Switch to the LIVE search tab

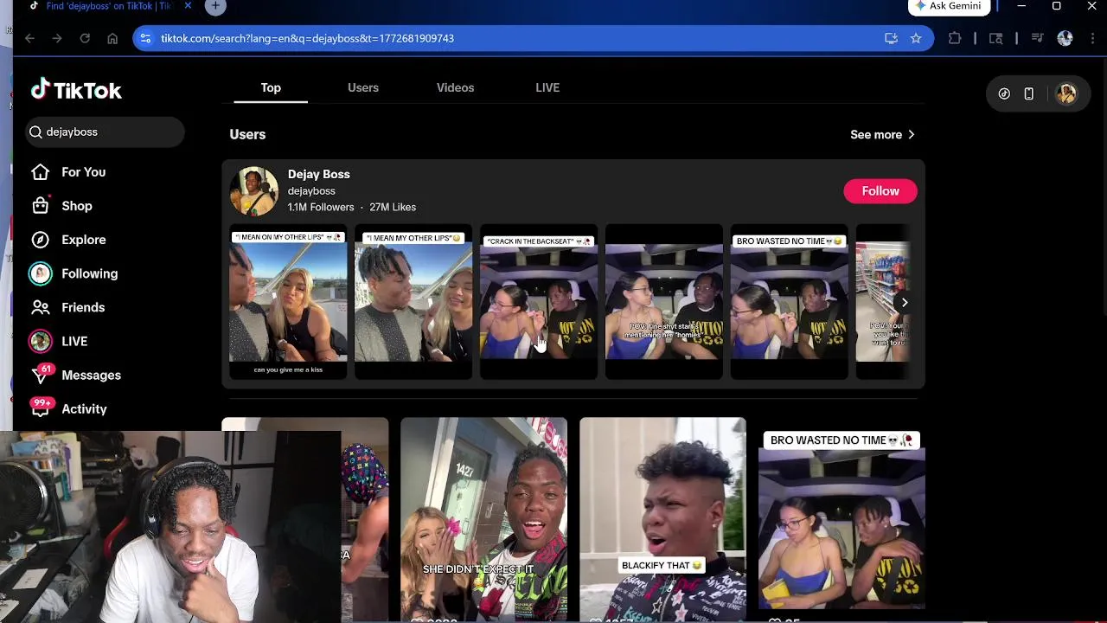pos(547,87)
